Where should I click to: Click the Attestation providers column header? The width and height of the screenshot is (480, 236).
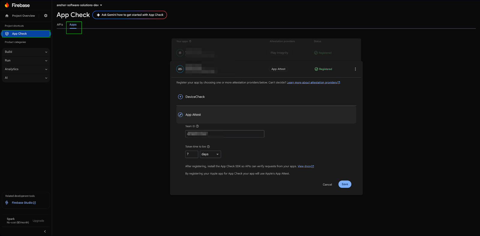tap(282, 41)
